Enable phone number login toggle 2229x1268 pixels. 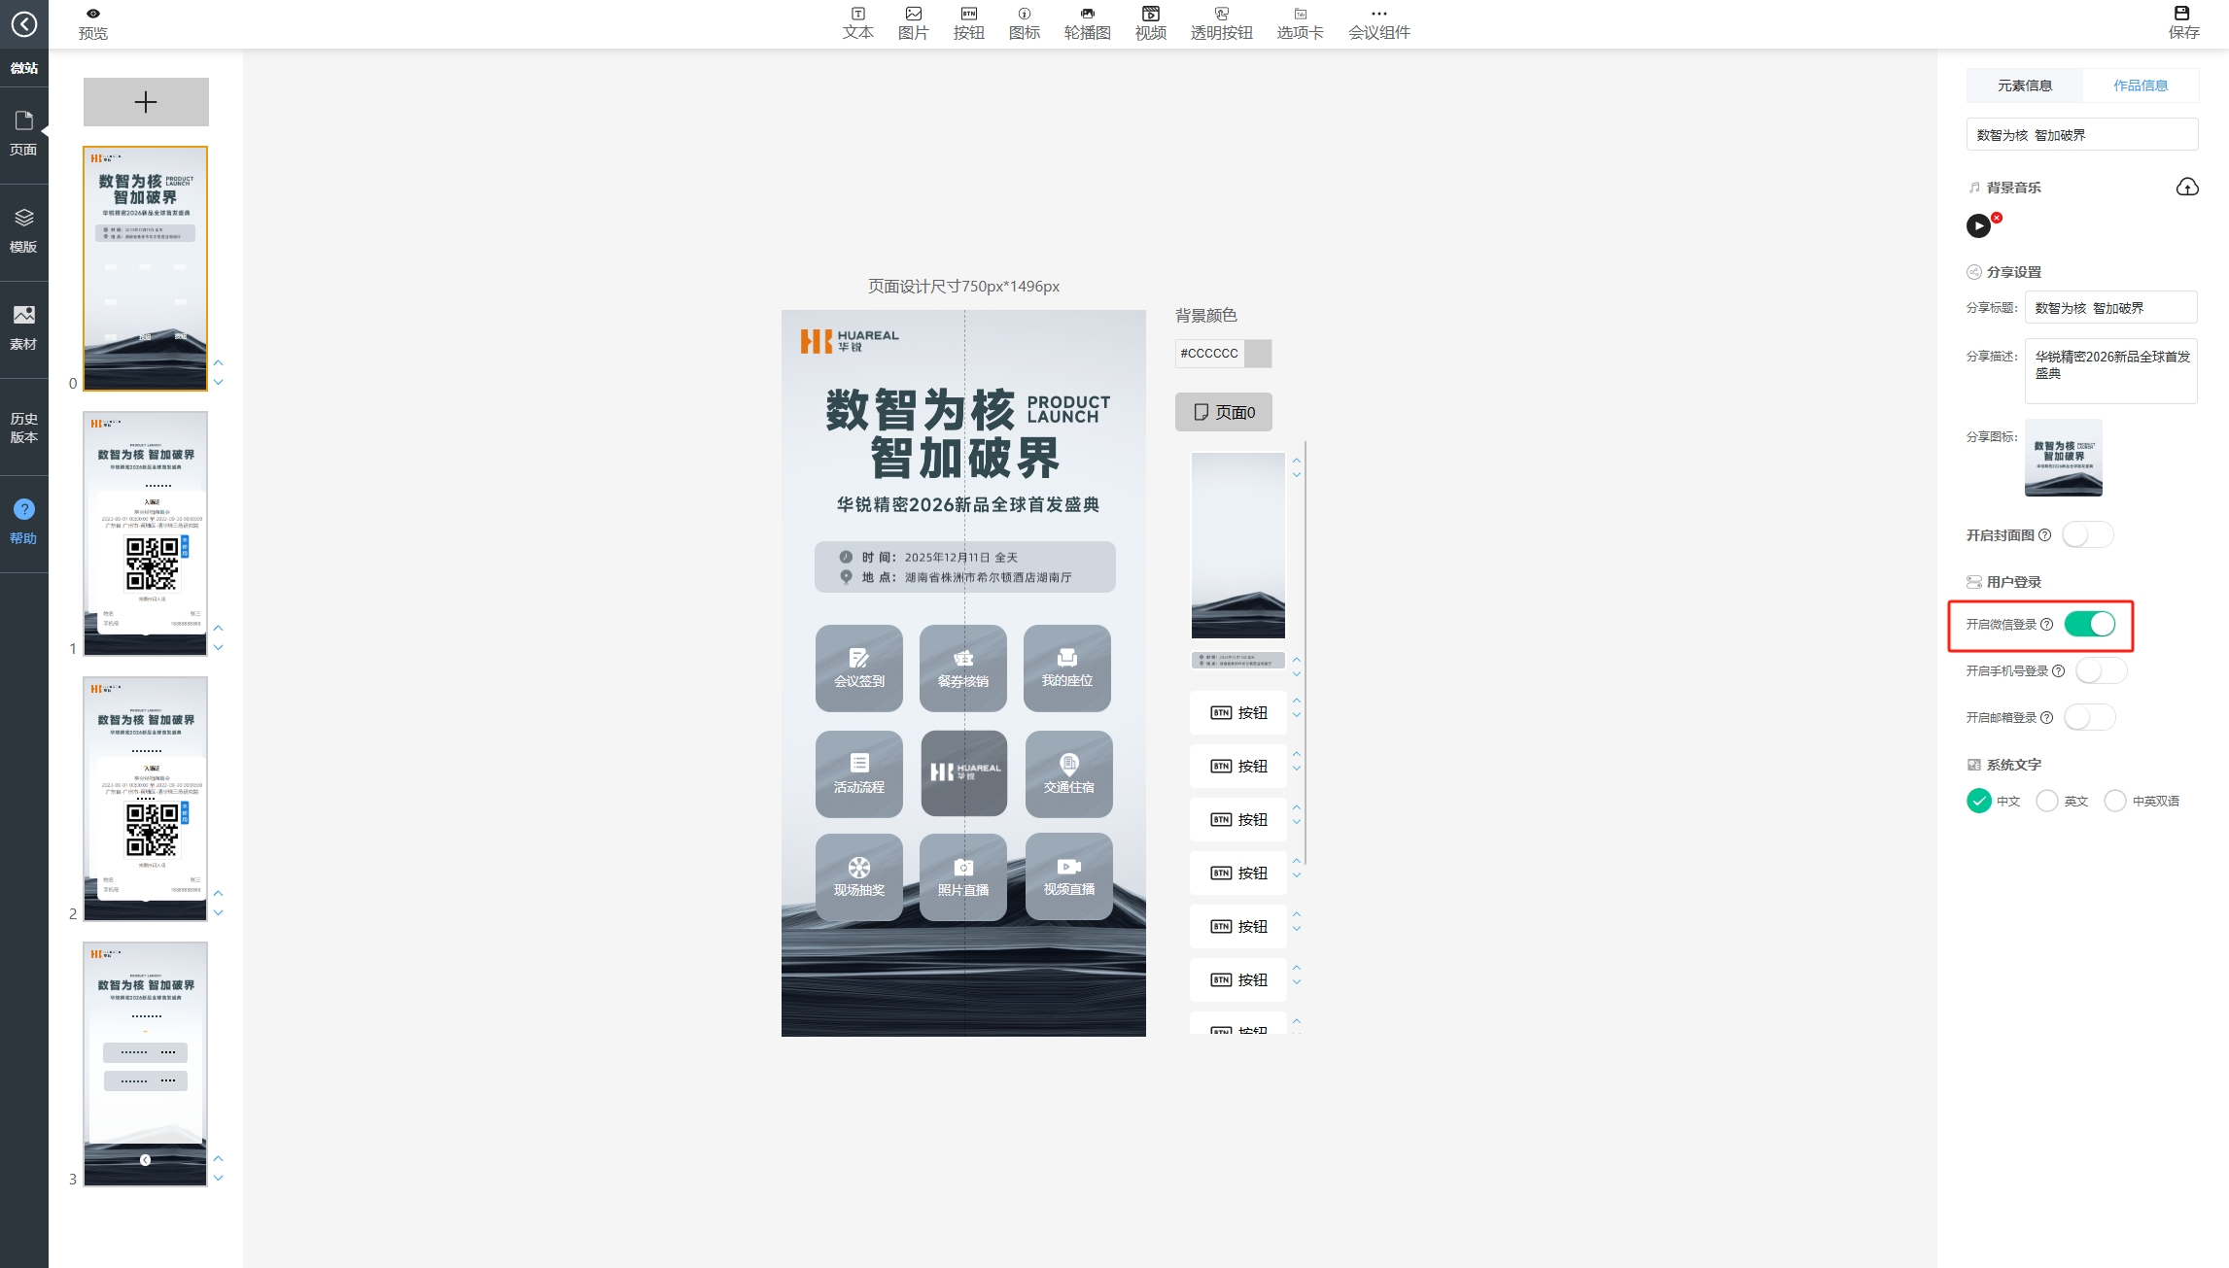pos(2100,670)
